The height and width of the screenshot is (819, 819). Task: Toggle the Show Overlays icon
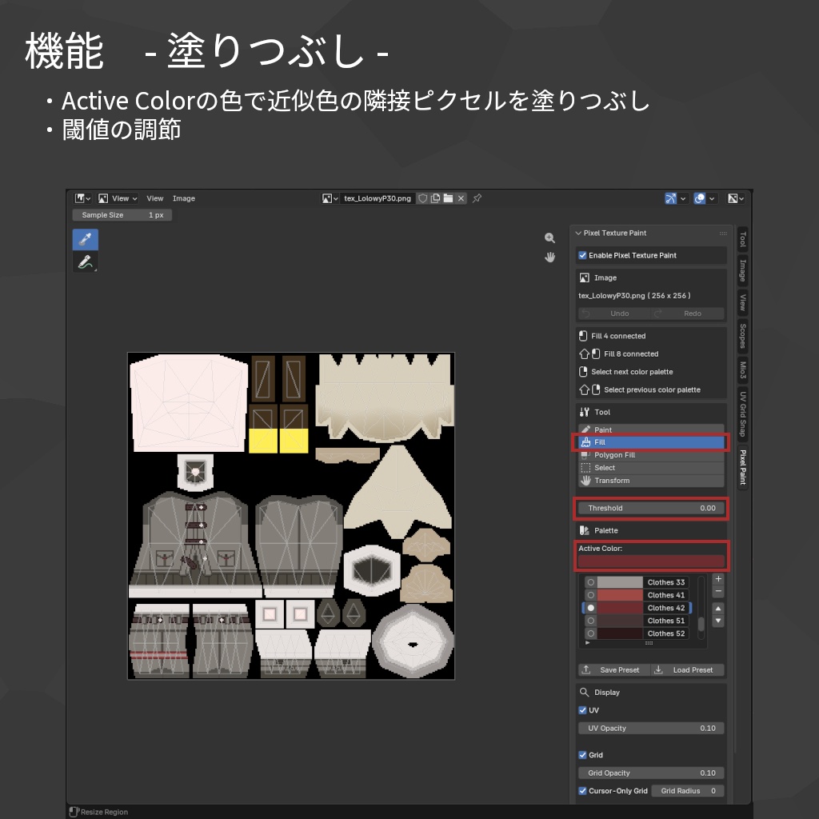point(699,198)
